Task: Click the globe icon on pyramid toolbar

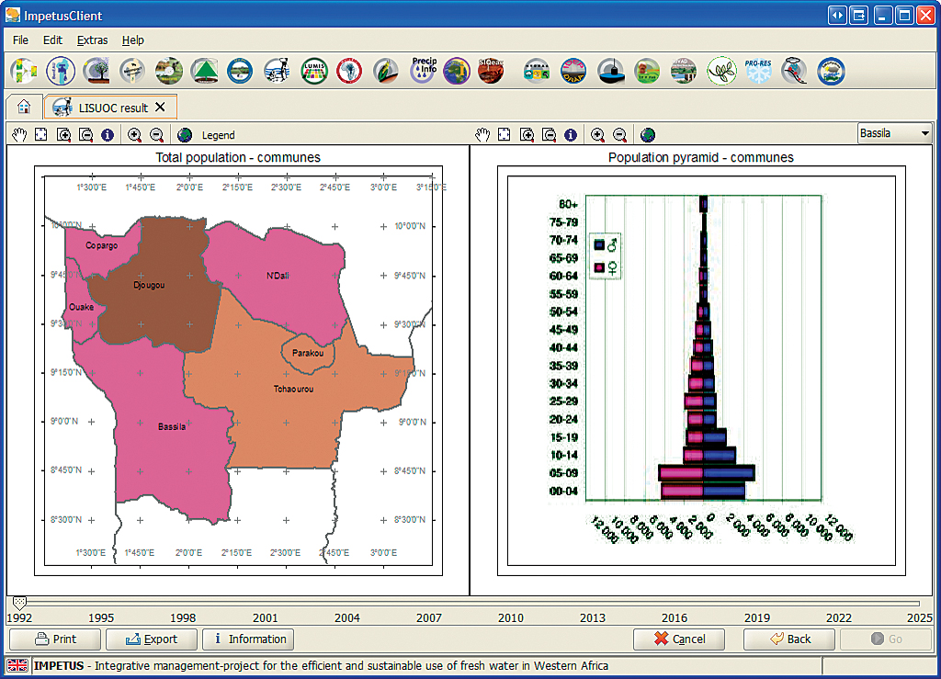Action: (x=648, y=135)
